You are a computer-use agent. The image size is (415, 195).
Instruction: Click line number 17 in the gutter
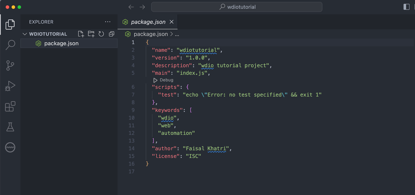[x=132, y=171]
